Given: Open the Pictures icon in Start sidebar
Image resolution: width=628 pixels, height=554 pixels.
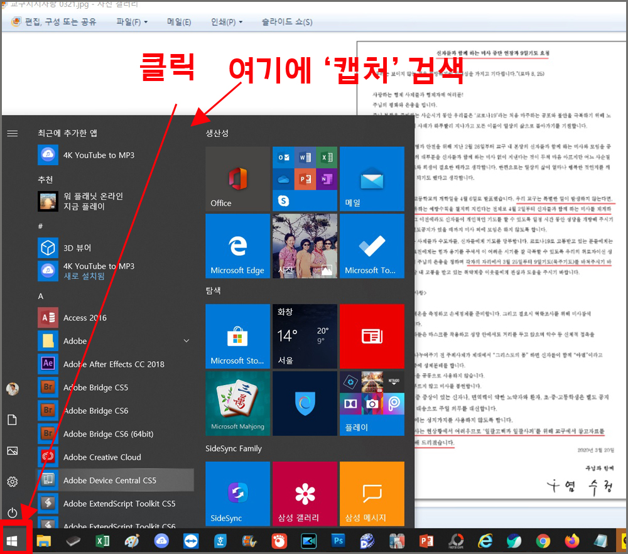Looking at the screenshot, I should click(x=13, y=450).
